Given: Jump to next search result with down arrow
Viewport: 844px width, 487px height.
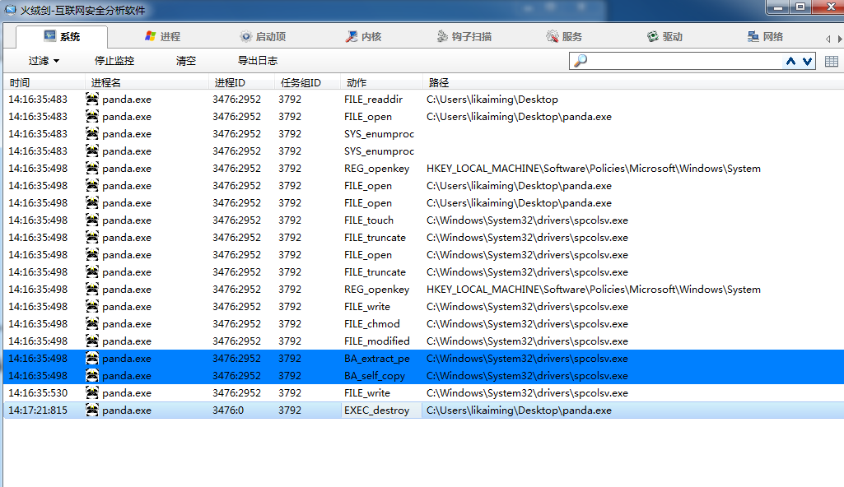Looking at the screenshot, I should point(807,61).
